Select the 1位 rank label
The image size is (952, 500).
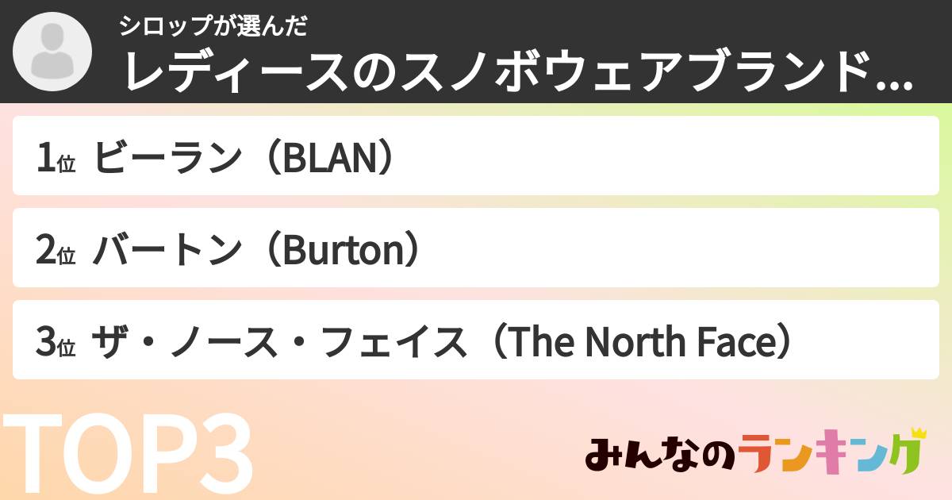[55, 158]
